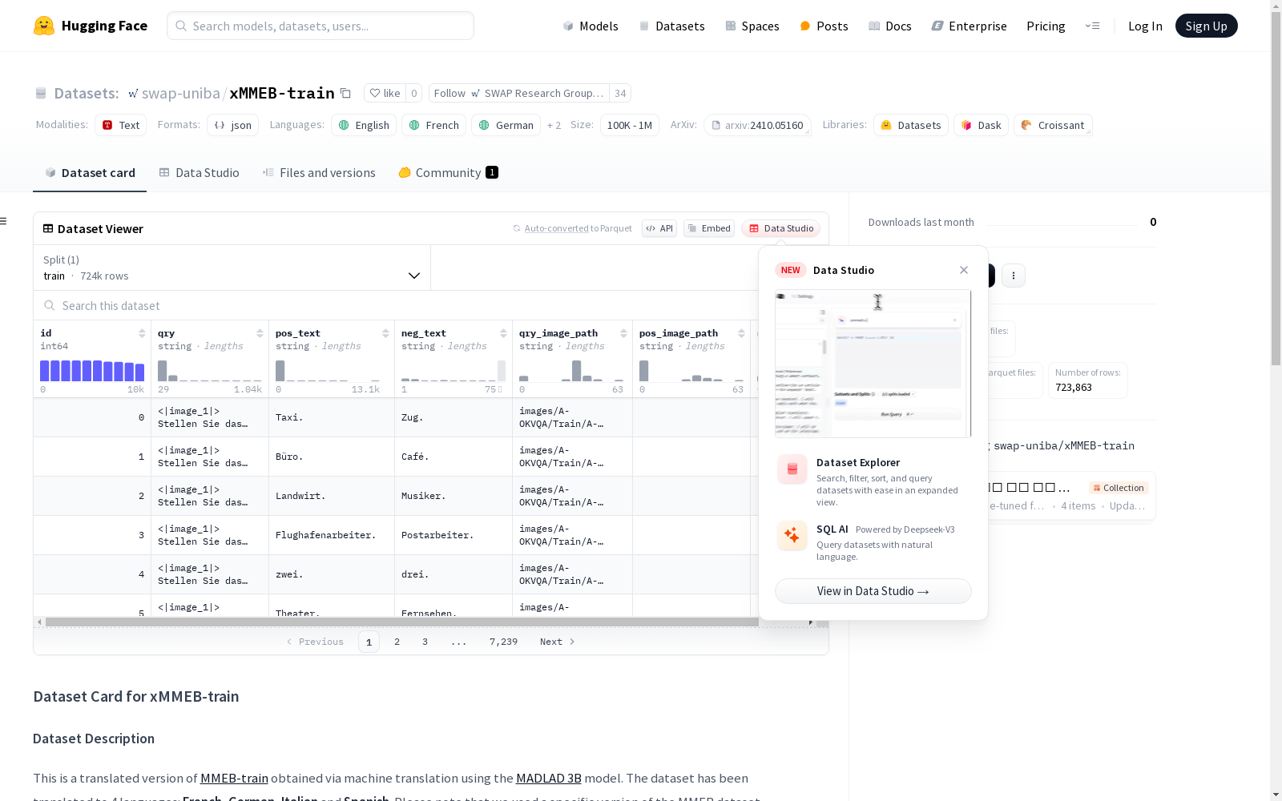1282x801 pixels.
Task: Click the Sign Up button
Action: (x=1206, y=26)
